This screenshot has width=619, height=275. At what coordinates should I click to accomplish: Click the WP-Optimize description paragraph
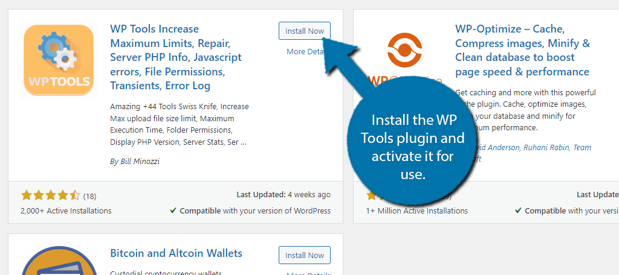[x=526, y=110]
